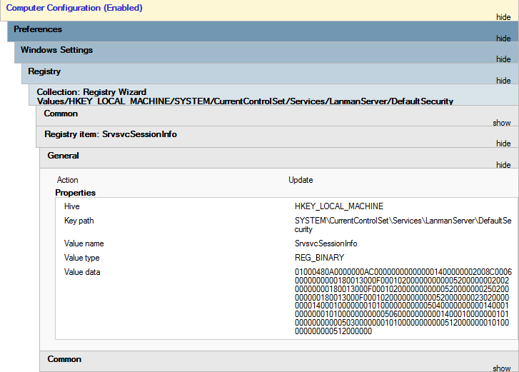Hide the Registry section via its link

click(x=503, y=81)
